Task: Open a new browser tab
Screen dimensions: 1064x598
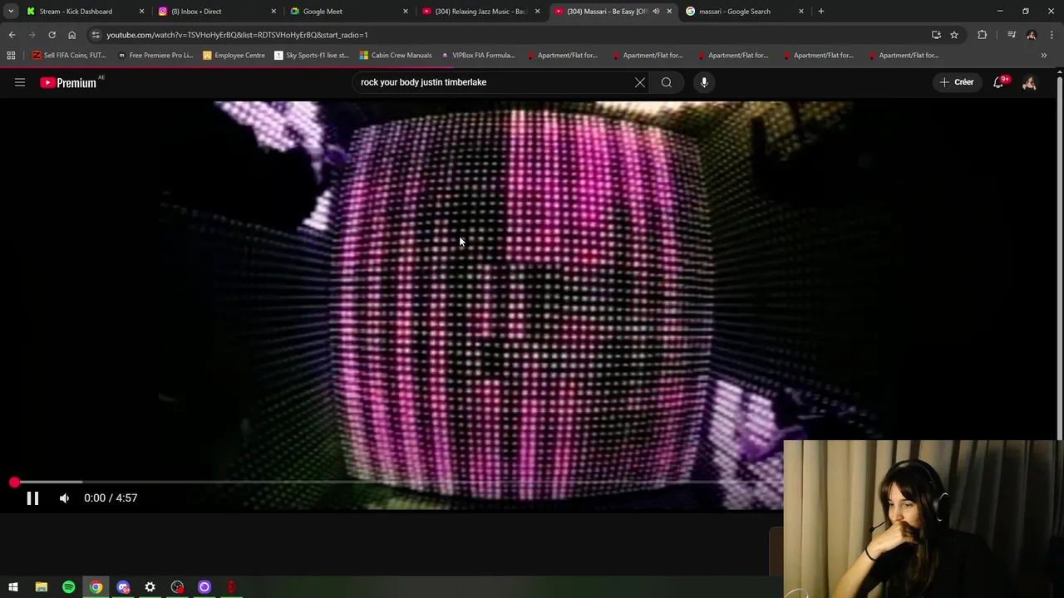Action: (x=821, y=12)
